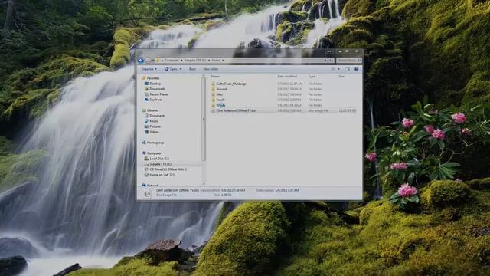Select Network in the navigation pane
This screenshot has height=276, width=490.
pos(150,186)
